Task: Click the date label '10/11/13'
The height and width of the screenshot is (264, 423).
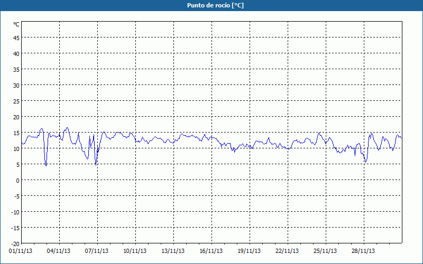Action: click(x=135, y=251)
